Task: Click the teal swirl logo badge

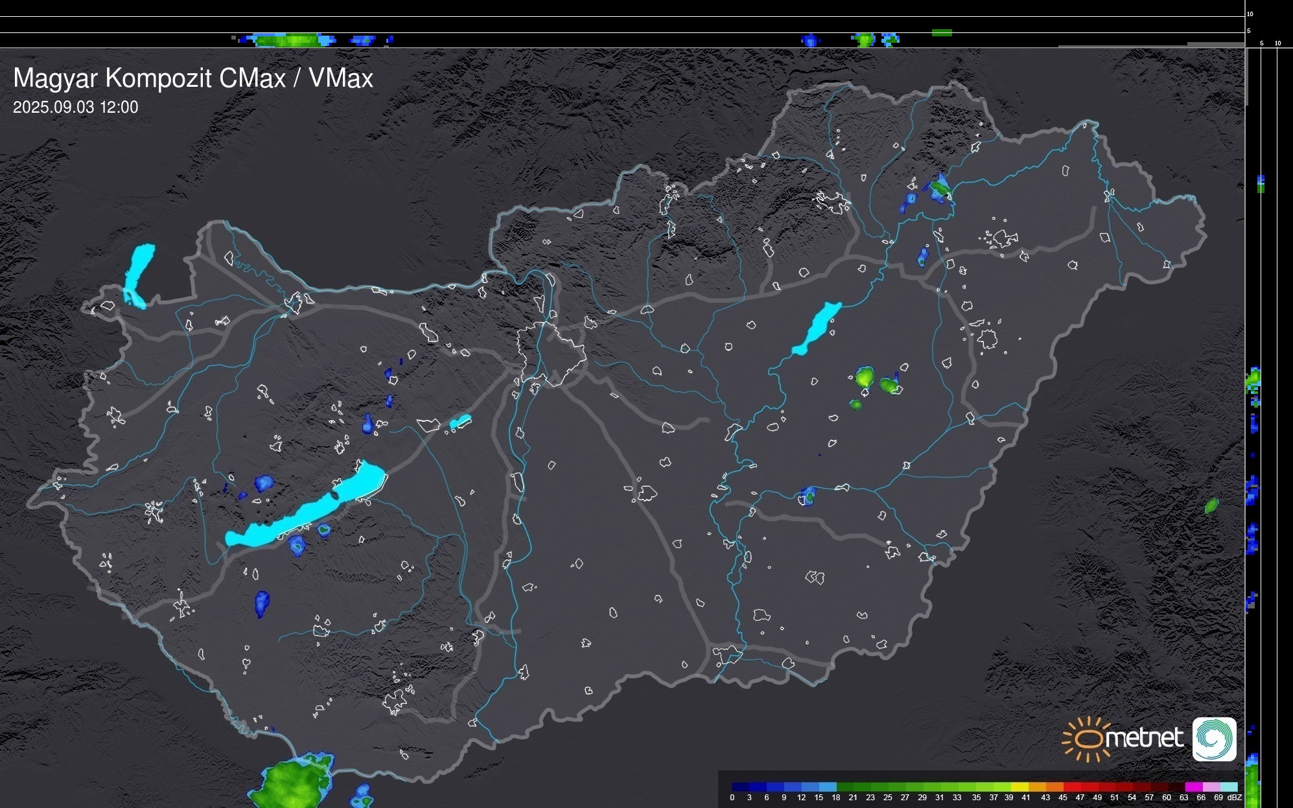Action: (x=1214, y=739)
